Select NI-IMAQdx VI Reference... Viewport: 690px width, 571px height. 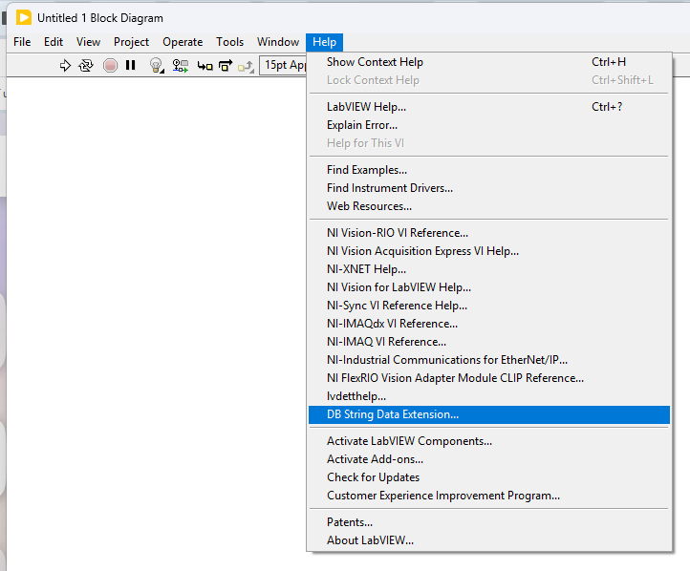[x=489, y=324]
